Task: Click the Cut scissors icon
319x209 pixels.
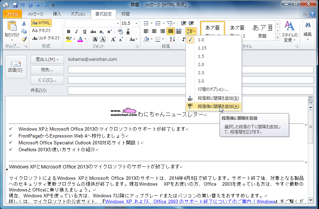Action: tap(24, 24)
